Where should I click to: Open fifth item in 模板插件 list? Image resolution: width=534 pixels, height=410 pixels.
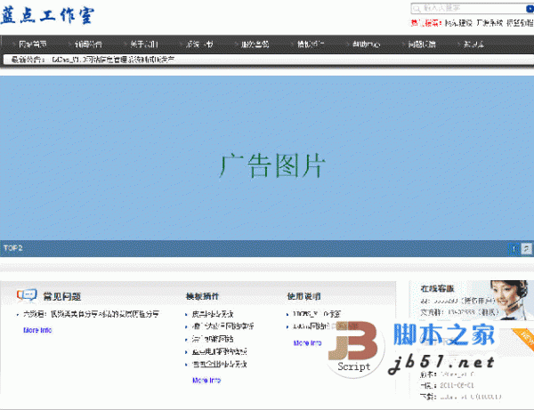[219, 364]
